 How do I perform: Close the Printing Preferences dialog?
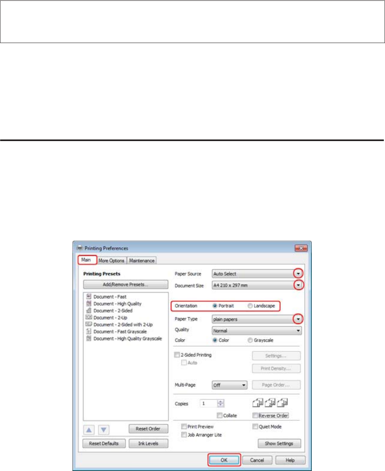click(301, 248)
